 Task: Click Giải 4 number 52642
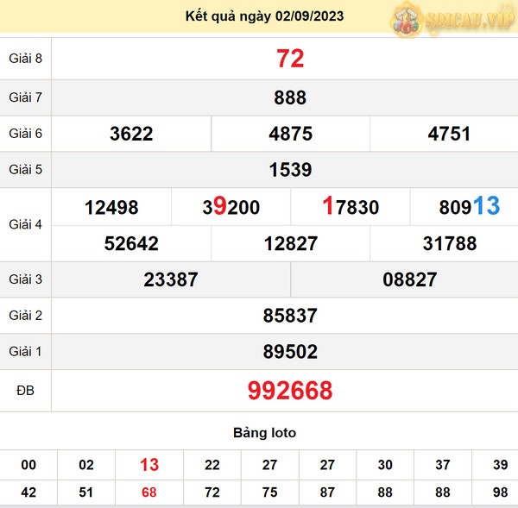(131, 244)
